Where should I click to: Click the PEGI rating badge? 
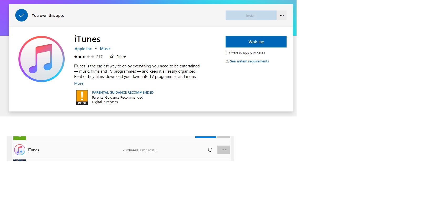point(82,97)
